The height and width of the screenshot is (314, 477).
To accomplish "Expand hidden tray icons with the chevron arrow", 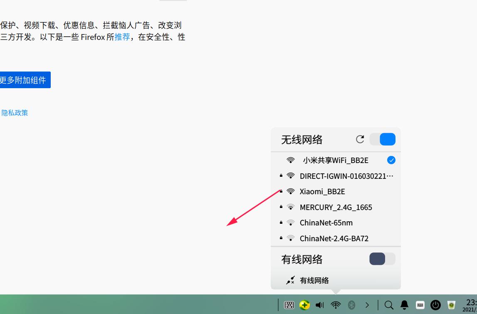I will tap(368, 305).
